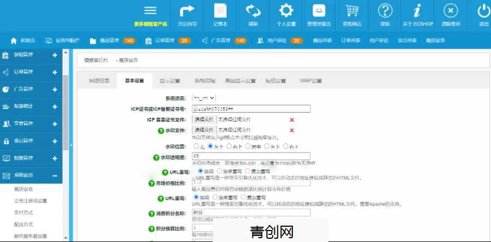Open 用户评论 with badge 20
The width and height of the screenshot is (491, 242).
[x=280, y=41]
